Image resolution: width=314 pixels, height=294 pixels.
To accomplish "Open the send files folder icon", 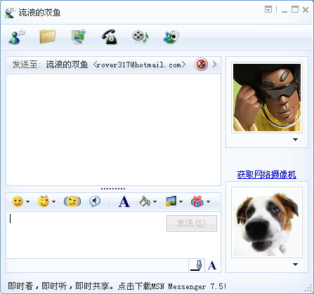I will (x=47, y=36).
